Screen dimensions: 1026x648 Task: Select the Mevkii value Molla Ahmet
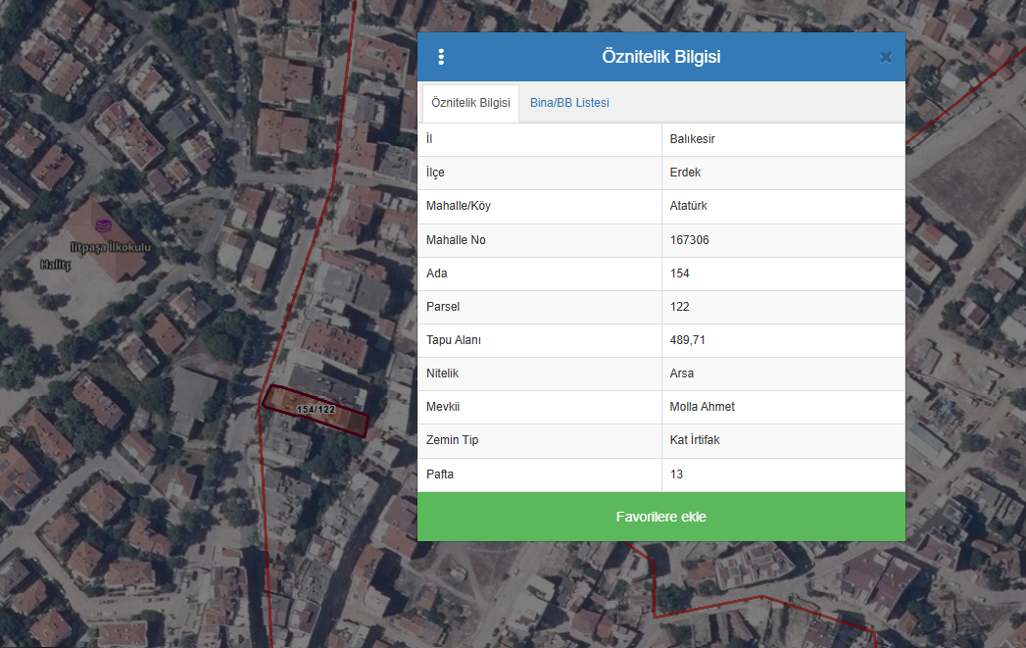(x=702, y=407)
